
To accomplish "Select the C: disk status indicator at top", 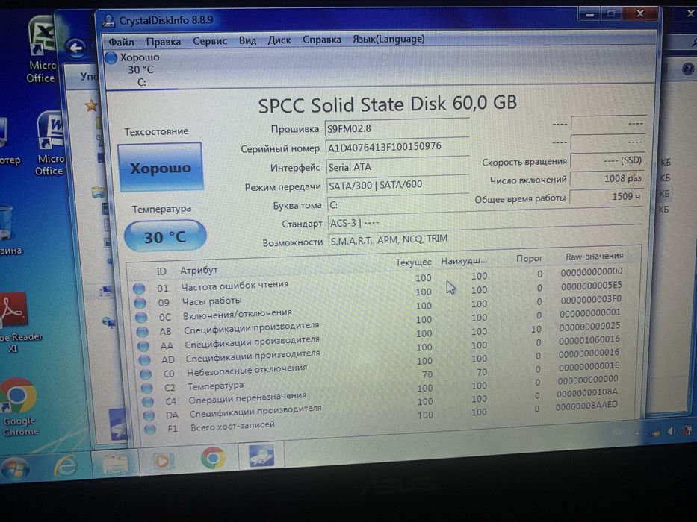I will pos(132,69).
